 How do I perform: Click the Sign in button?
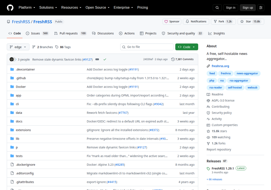231,8
